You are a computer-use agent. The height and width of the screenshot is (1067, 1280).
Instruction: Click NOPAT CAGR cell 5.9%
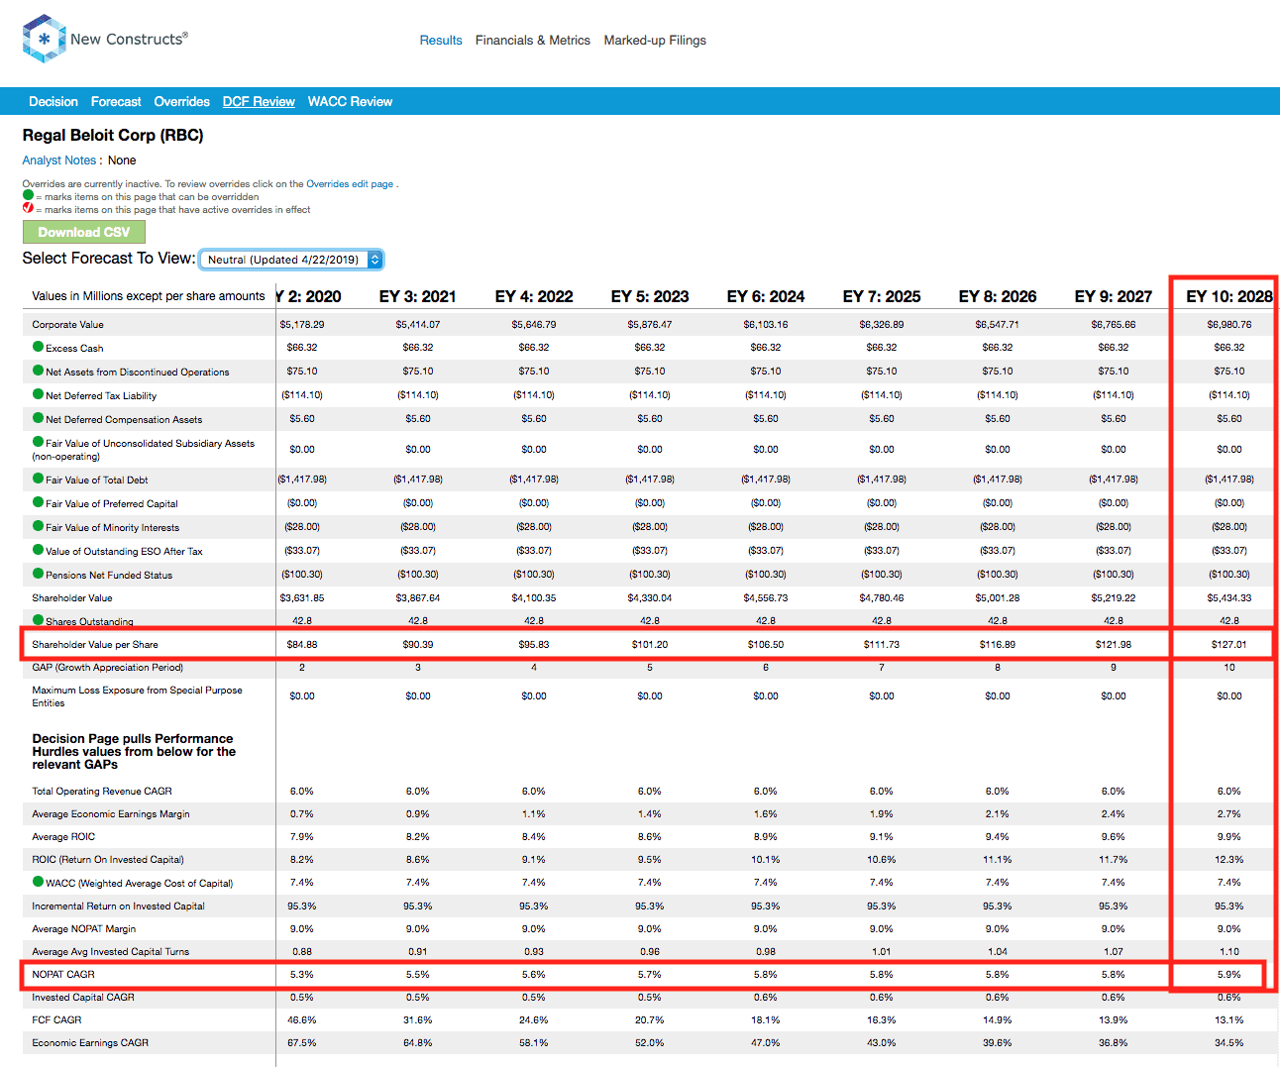[1229, 974]
